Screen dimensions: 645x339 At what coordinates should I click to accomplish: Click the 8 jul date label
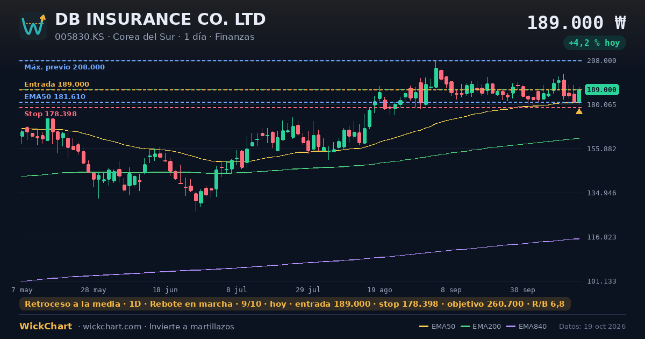click(x=236, y=289)
